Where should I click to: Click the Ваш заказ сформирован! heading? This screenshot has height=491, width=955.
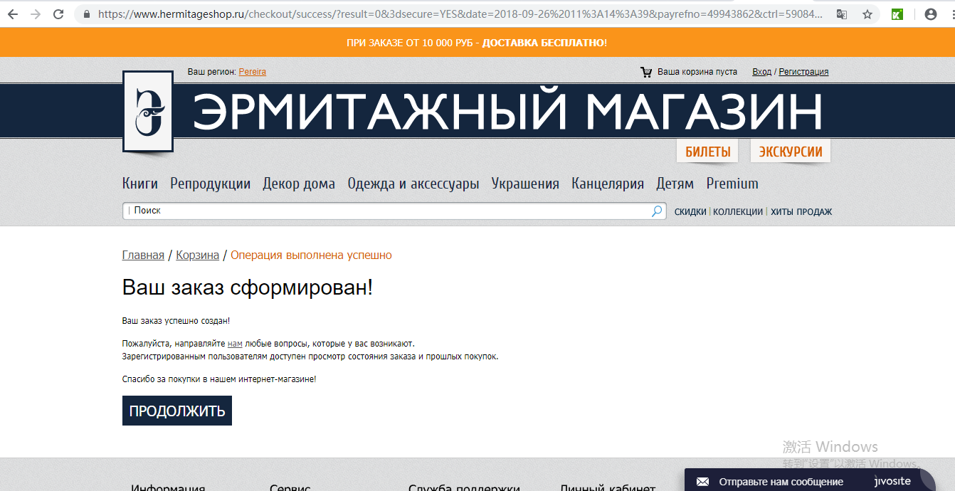(x=248, y=288)
